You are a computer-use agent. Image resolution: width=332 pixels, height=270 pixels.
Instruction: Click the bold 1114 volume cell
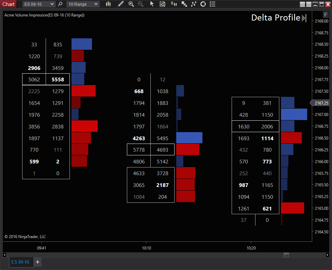pos(268,139)
